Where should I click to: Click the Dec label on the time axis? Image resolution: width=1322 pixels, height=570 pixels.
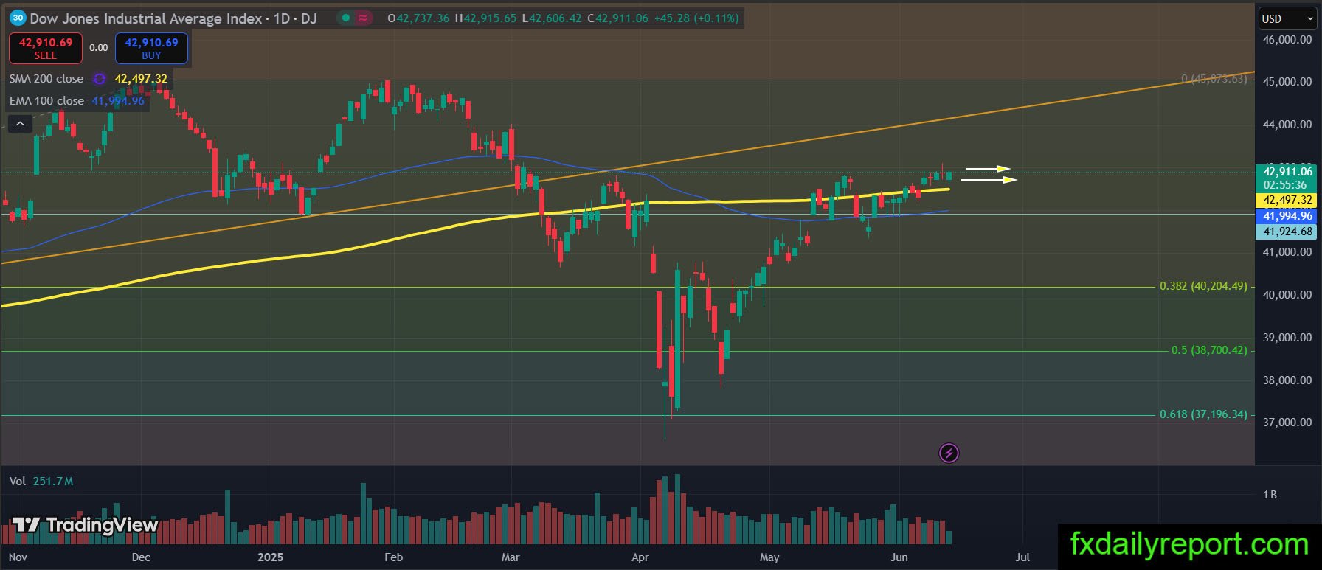tap(141, 557)
